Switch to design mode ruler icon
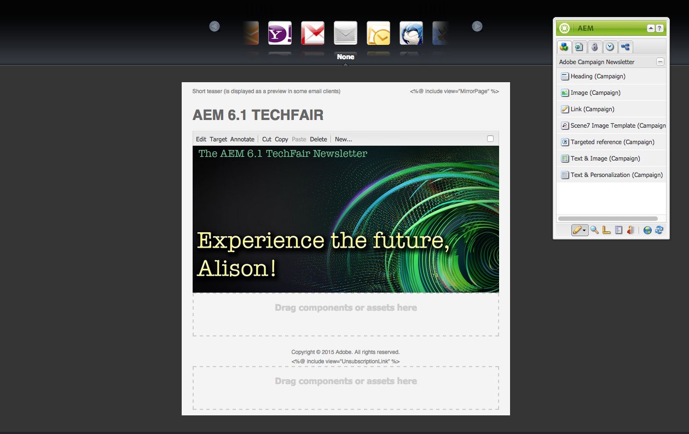This screenshot has width=689, height=434. [x=606, y=230]
